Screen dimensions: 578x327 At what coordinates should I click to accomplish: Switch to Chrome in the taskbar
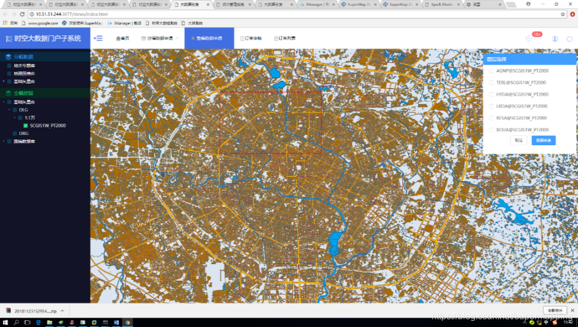pos(128,322)
